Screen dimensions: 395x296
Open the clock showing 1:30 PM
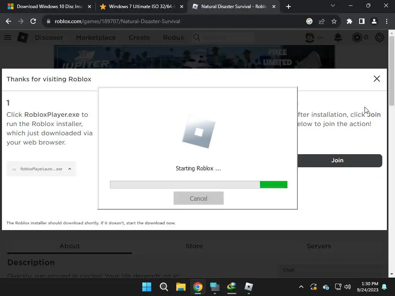coord(368,287)
